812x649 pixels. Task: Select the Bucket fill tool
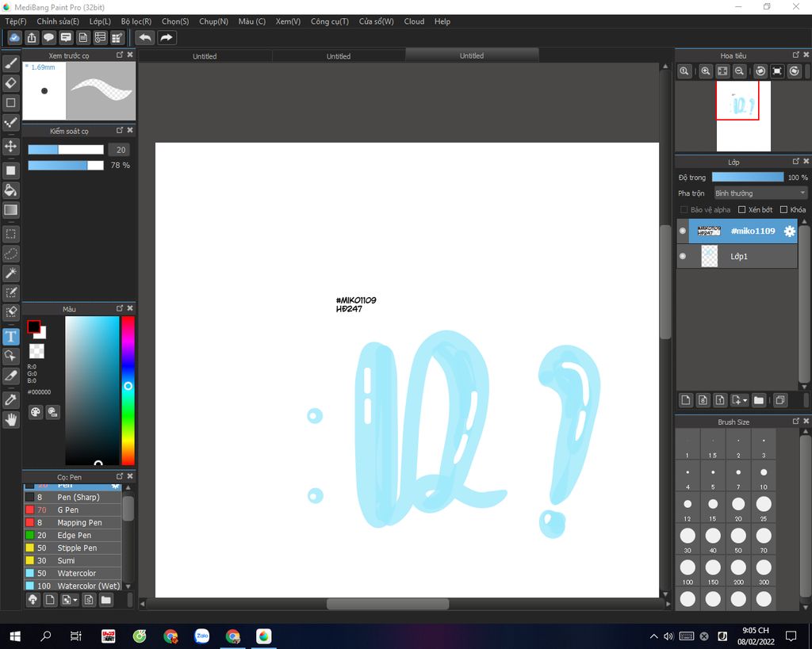10,190
